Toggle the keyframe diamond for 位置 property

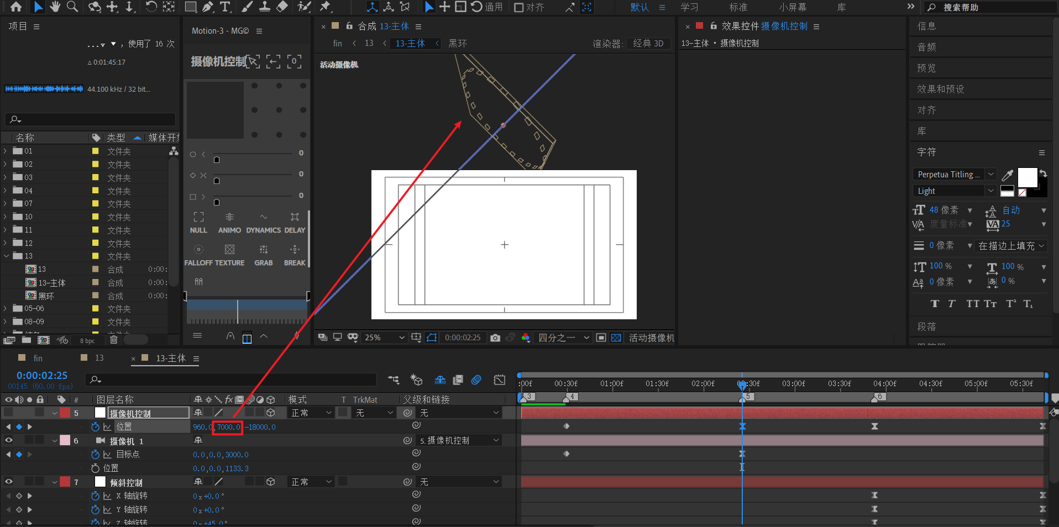click(x=19, y=426)
